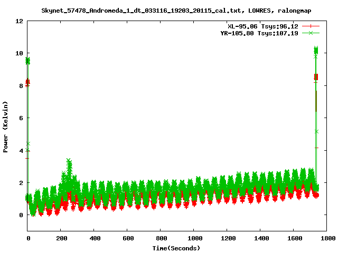Click the y-axis tick label 10
Image resolution: width=338 pixels, height=253 pixels.
point(19,53)
